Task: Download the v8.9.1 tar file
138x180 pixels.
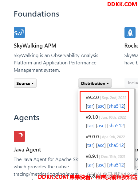Action: pyautogui.click(x=90, y=165)
